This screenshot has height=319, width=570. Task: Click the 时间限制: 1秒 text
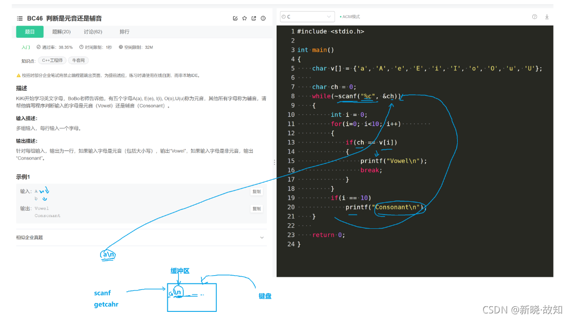point(98,47)
